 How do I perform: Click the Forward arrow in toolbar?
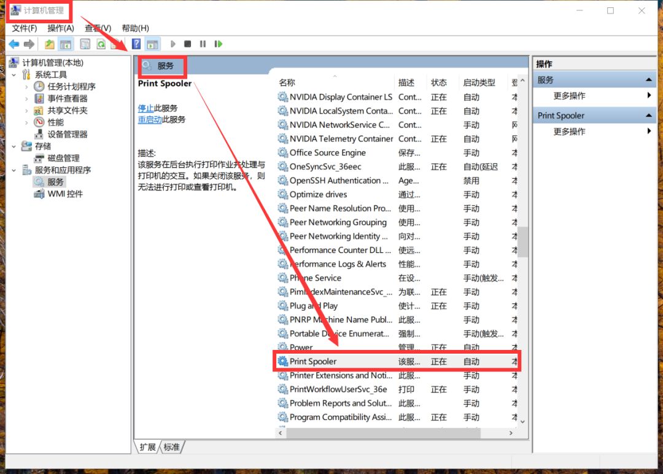(29, 44)
